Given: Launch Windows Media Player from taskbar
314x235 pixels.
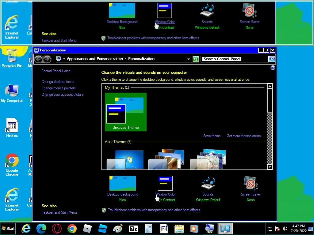Looking at the screenshot, I should [x=194, y=229].
